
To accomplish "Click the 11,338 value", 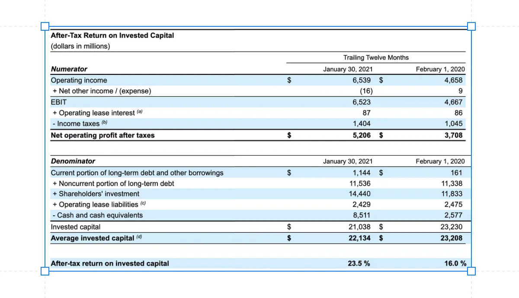I will pos(452,183).
